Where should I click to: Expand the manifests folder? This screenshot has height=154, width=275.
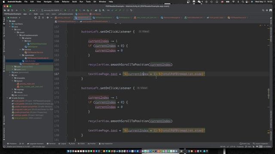(10, 24)
